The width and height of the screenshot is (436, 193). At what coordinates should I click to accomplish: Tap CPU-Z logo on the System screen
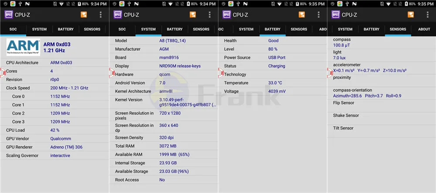tap(118, 14)
